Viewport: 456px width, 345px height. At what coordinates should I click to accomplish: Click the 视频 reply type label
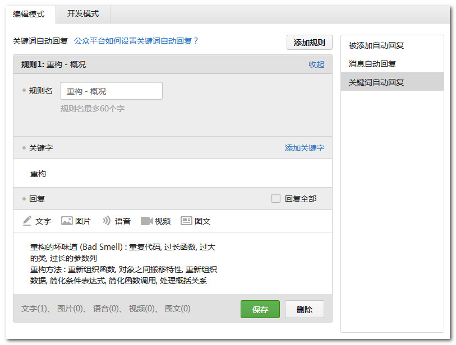163,221
